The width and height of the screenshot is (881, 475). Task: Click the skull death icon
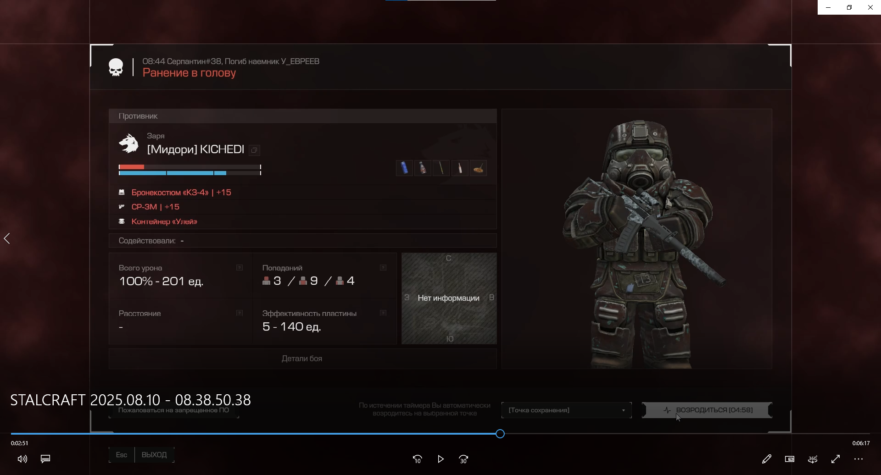tap(116, 67)
